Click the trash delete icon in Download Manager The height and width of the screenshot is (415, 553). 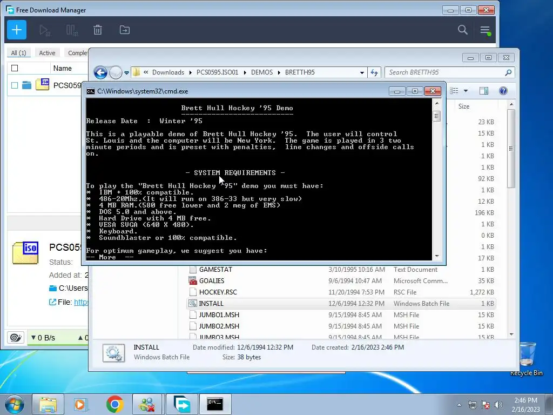pos(98,30)
